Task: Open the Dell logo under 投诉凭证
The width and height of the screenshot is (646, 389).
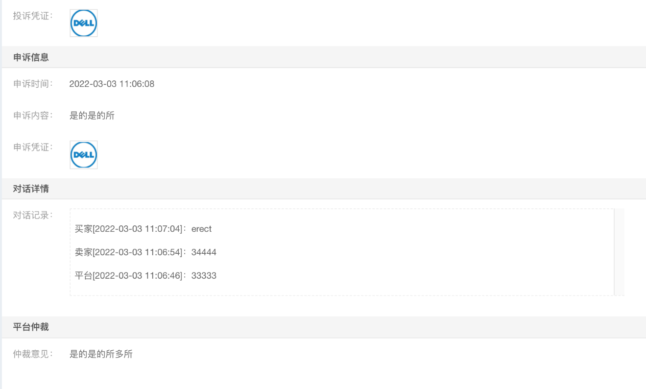Action: point(84,23)
